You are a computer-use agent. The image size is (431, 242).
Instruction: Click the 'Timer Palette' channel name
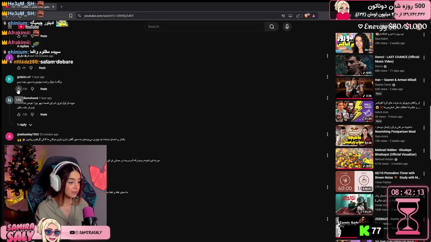pyautogui.click(x=383, y=183)
